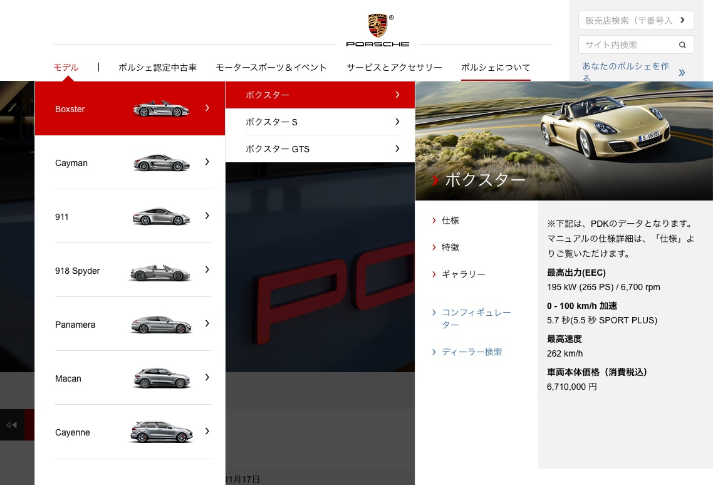
Task: Open ポルシェについて menu
Action: click(496, 67)
